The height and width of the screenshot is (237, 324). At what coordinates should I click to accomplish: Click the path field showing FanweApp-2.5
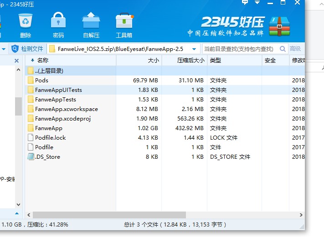[x=123, y=49]
